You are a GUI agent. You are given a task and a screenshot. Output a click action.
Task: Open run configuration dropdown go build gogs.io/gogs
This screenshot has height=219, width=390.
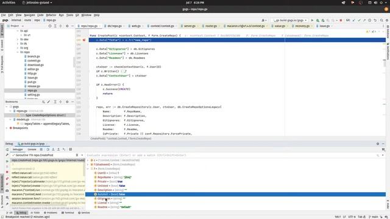290,20
